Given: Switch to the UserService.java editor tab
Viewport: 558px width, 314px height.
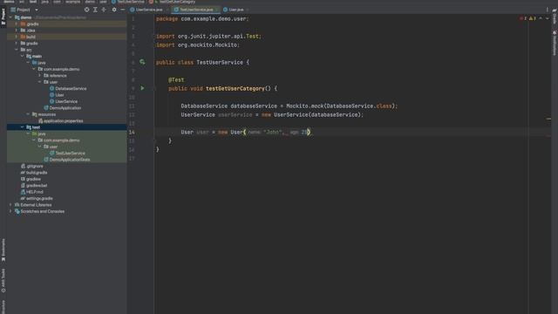Looking at the screenshot, I should pos(149,10).
